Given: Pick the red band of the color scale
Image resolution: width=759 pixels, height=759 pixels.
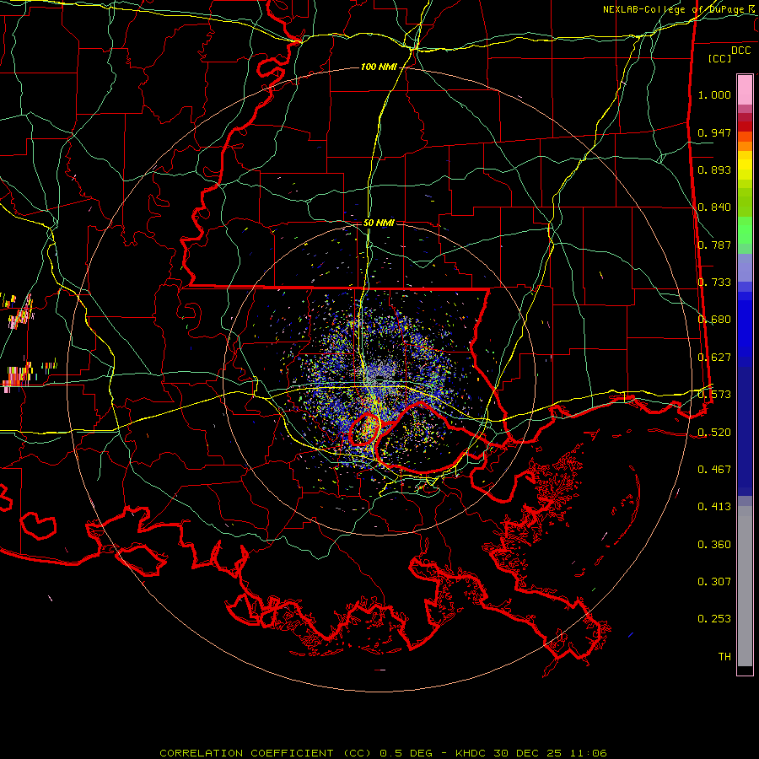Looking at the screenshot, I should click(745, 126).
